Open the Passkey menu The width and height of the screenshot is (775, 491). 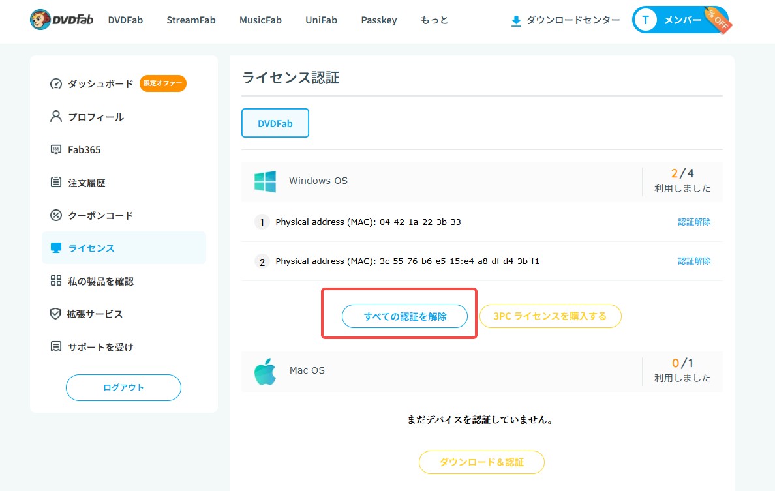tap(379, 20)
